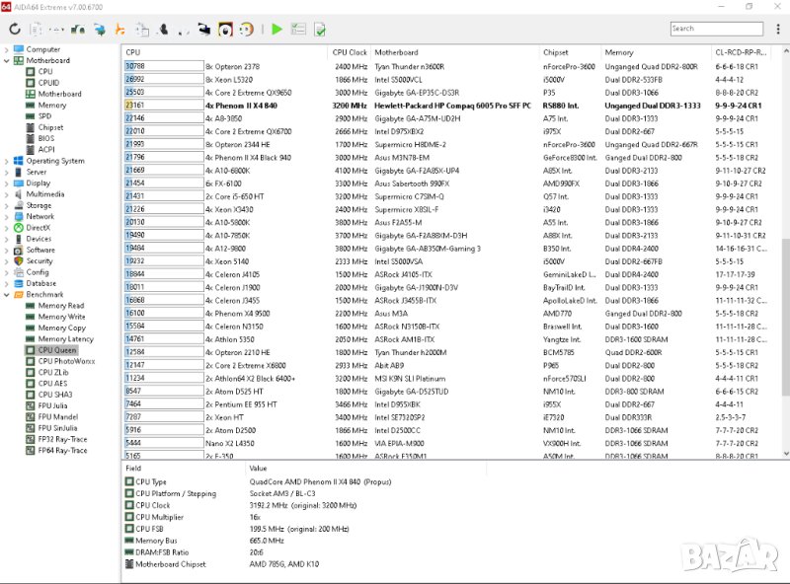790x584 pixels.
Task: Click the orange-framed monitor diagnostics icon
Action: (x=225, y=30)
